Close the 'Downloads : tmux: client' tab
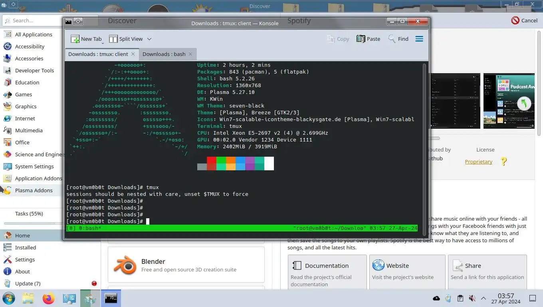 (133, 54)
